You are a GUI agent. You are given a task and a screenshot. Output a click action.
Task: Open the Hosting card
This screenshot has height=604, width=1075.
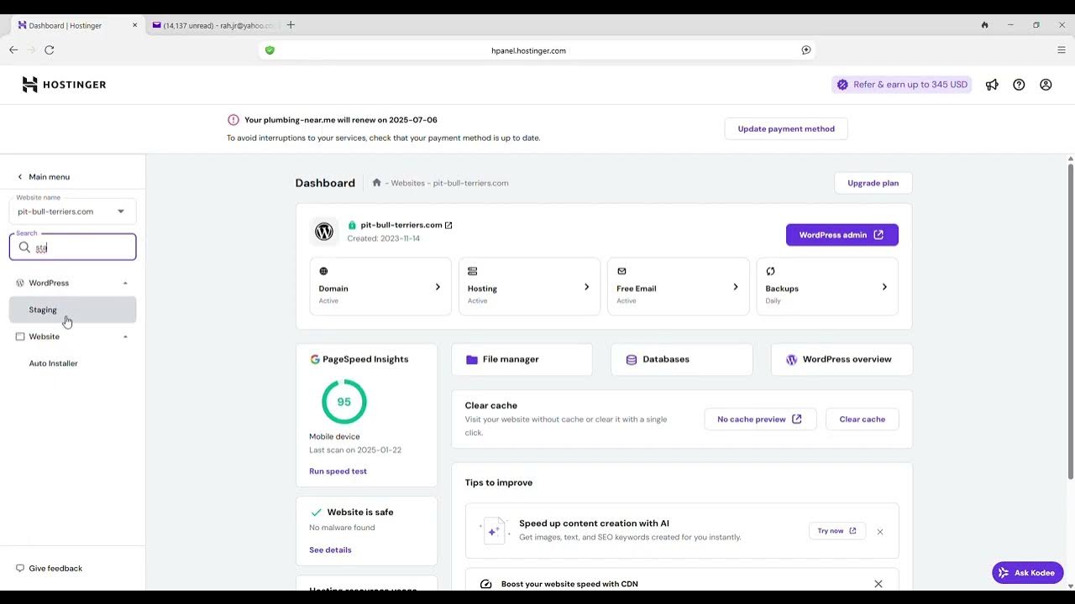[x=529, y=287]
